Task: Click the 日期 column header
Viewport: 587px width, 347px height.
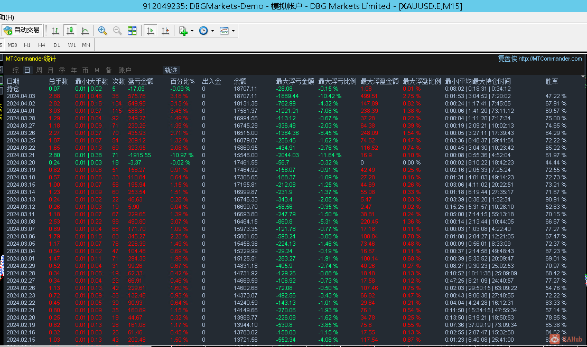Action: click(13, 81)
